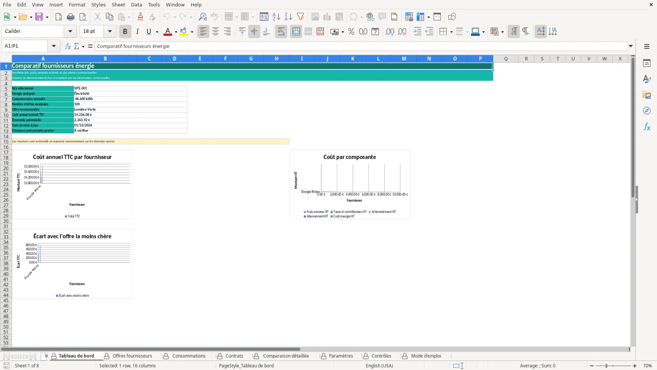Format cell as percent
The height and width of the screenshot is (370, 657).
click(351, 32)
